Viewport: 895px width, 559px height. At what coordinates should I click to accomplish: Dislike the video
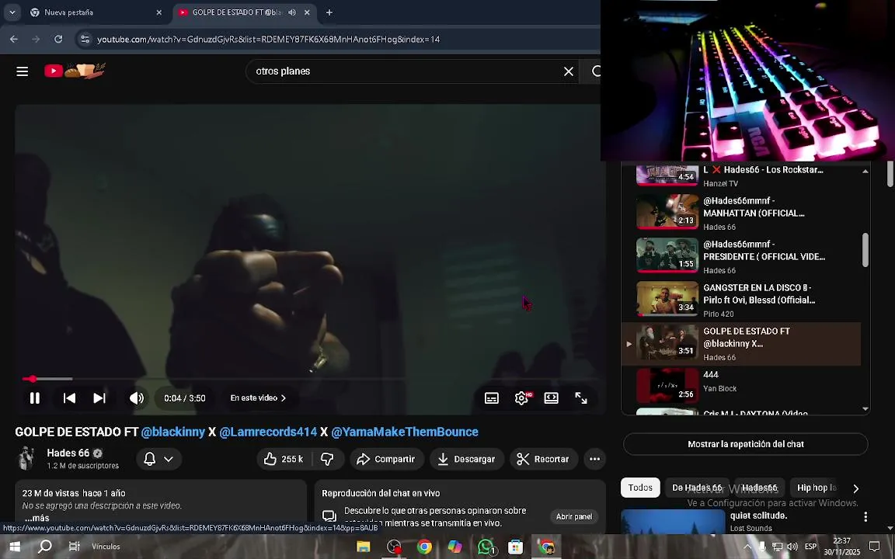click(328, 459)
